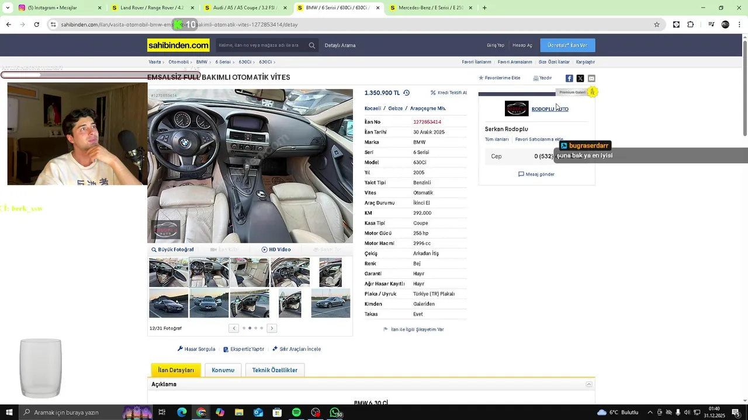Open File Explorer from the taskbar

click(239, 412)
